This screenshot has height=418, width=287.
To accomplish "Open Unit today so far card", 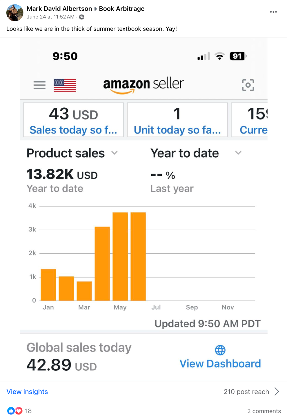I will coord(177,120).
